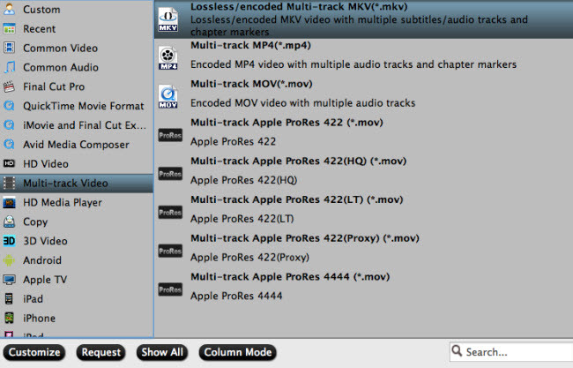Click the Apple TV monitor icon
The image size is (573, 368).
(9, 280)
